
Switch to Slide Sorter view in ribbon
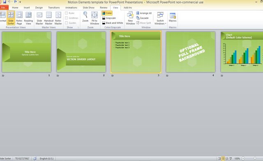click(x=11, y=18)
